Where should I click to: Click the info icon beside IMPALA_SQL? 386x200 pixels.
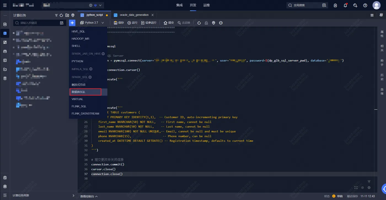(x=91, y=69)
